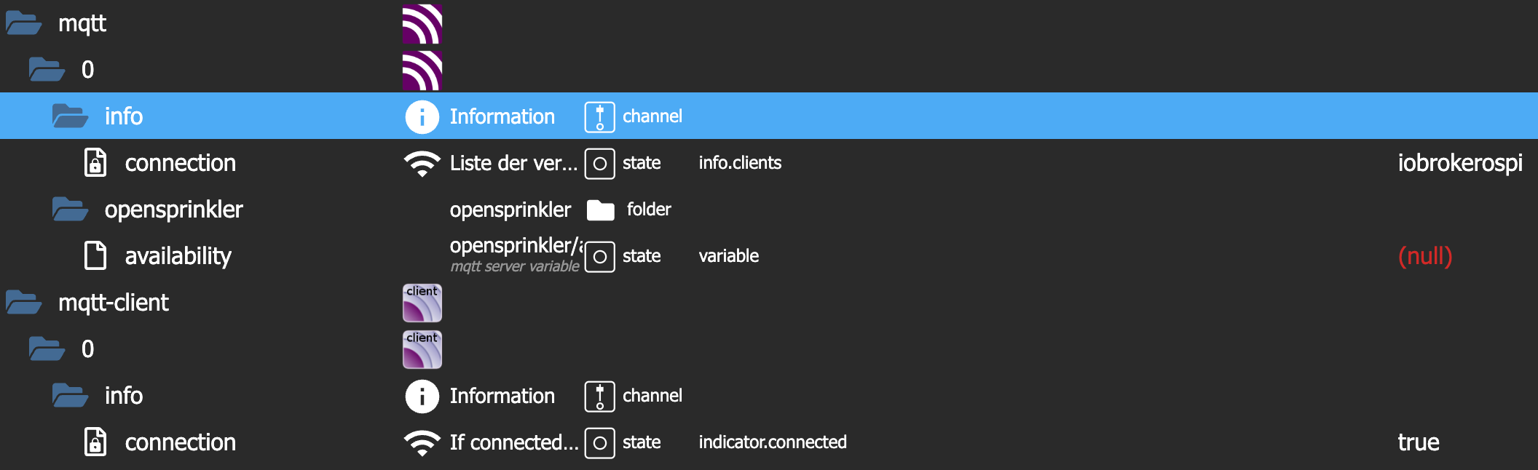The height and width of the screenshot is (470, 1538).
Task: Click the red (null) value
Action: point(1424,256)
